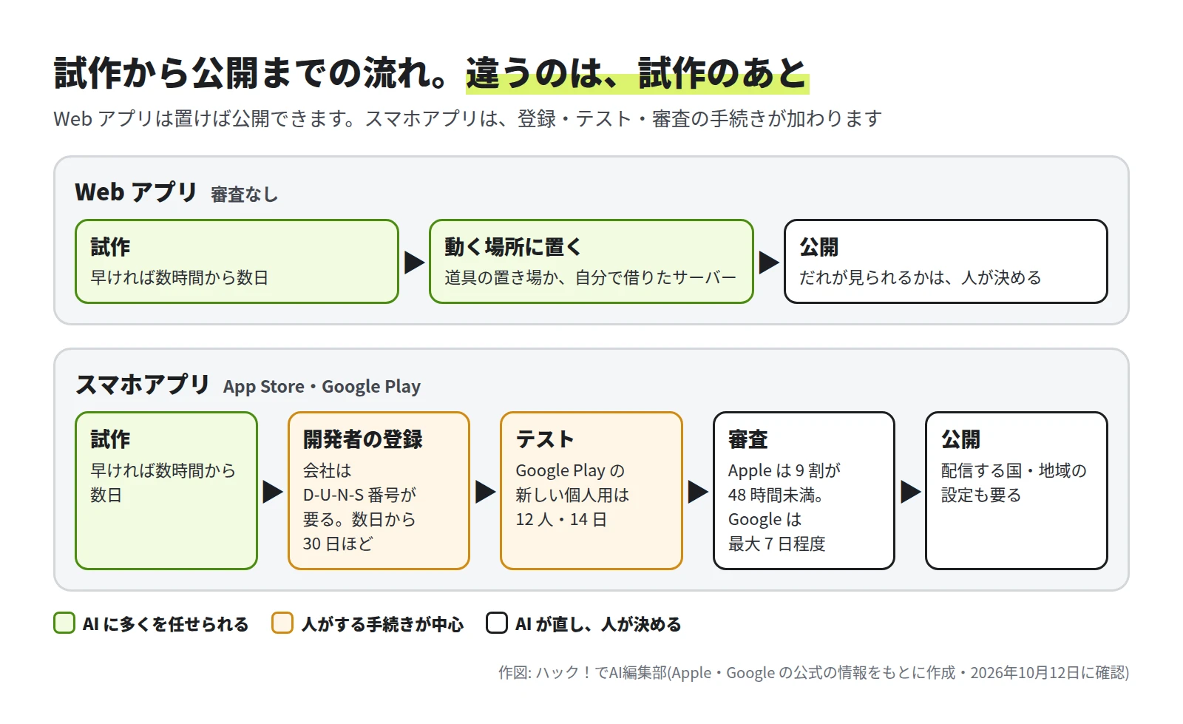The width and height of the screenshot is (1183, 724).
Task: Select the subtitle starting 'Web アプリは置けば公開できます'
Action: coord(467,118)
